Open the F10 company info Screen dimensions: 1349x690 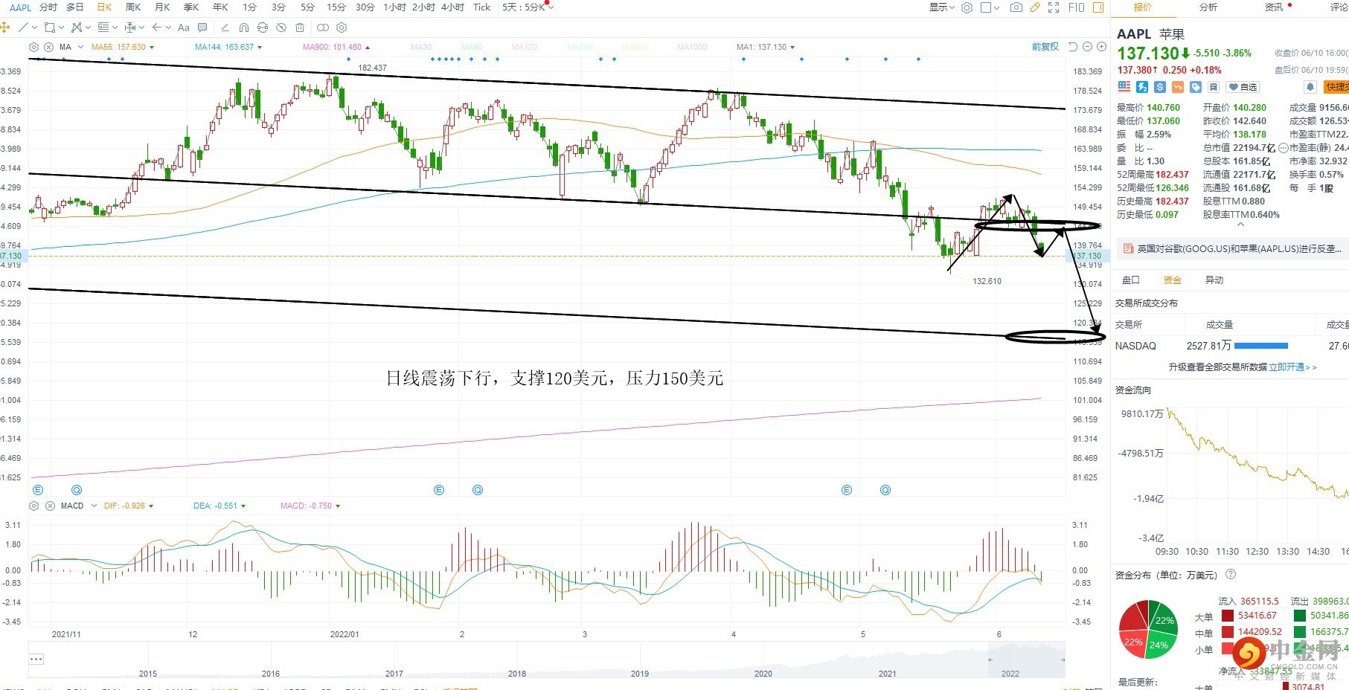click(1076, 7)
